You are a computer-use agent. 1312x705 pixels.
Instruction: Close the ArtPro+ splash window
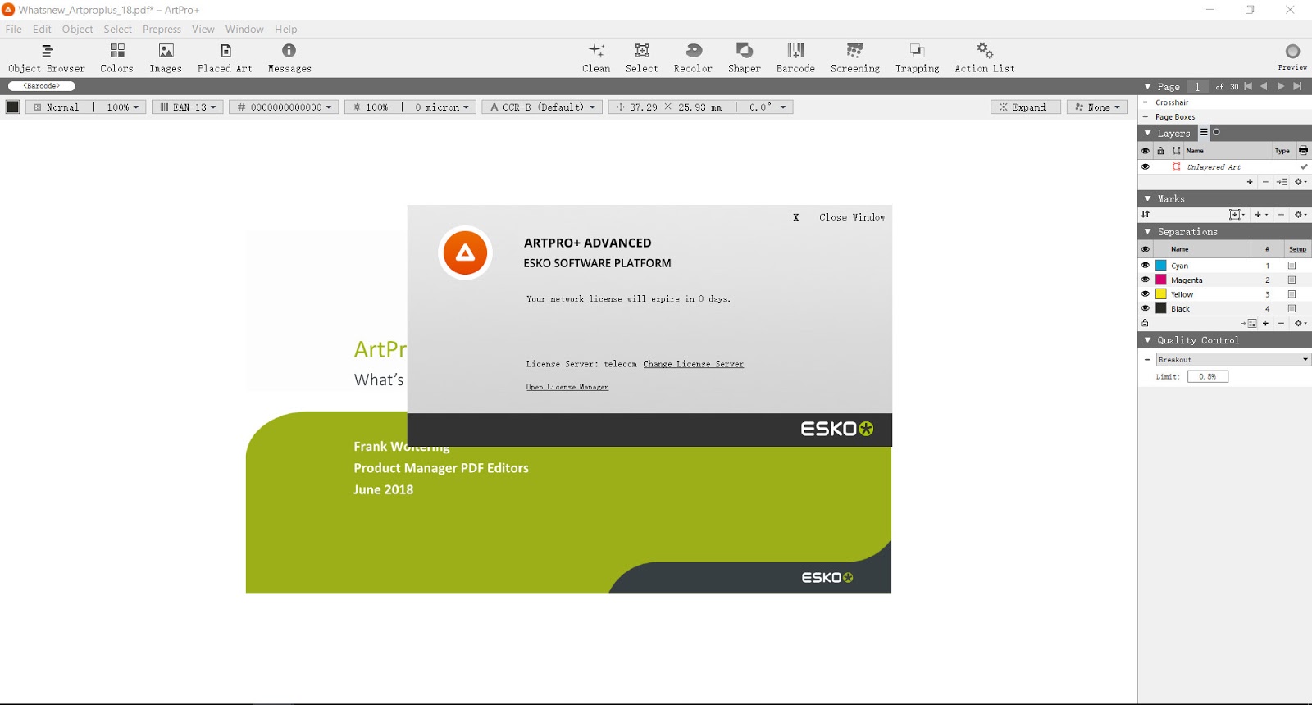pos(840,217)
